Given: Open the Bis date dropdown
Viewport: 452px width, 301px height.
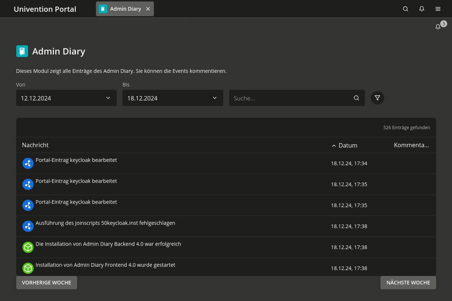Looking at the screenshot, I should (215, 98).
